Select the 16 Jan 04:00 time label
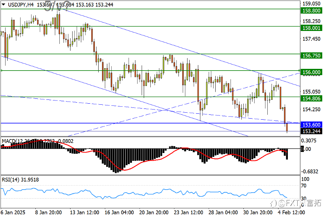325x217 pixels. tap(119, 212)
